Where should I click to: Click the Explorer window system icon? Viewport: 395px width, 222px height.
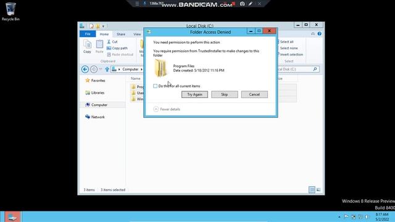point(82,26)
